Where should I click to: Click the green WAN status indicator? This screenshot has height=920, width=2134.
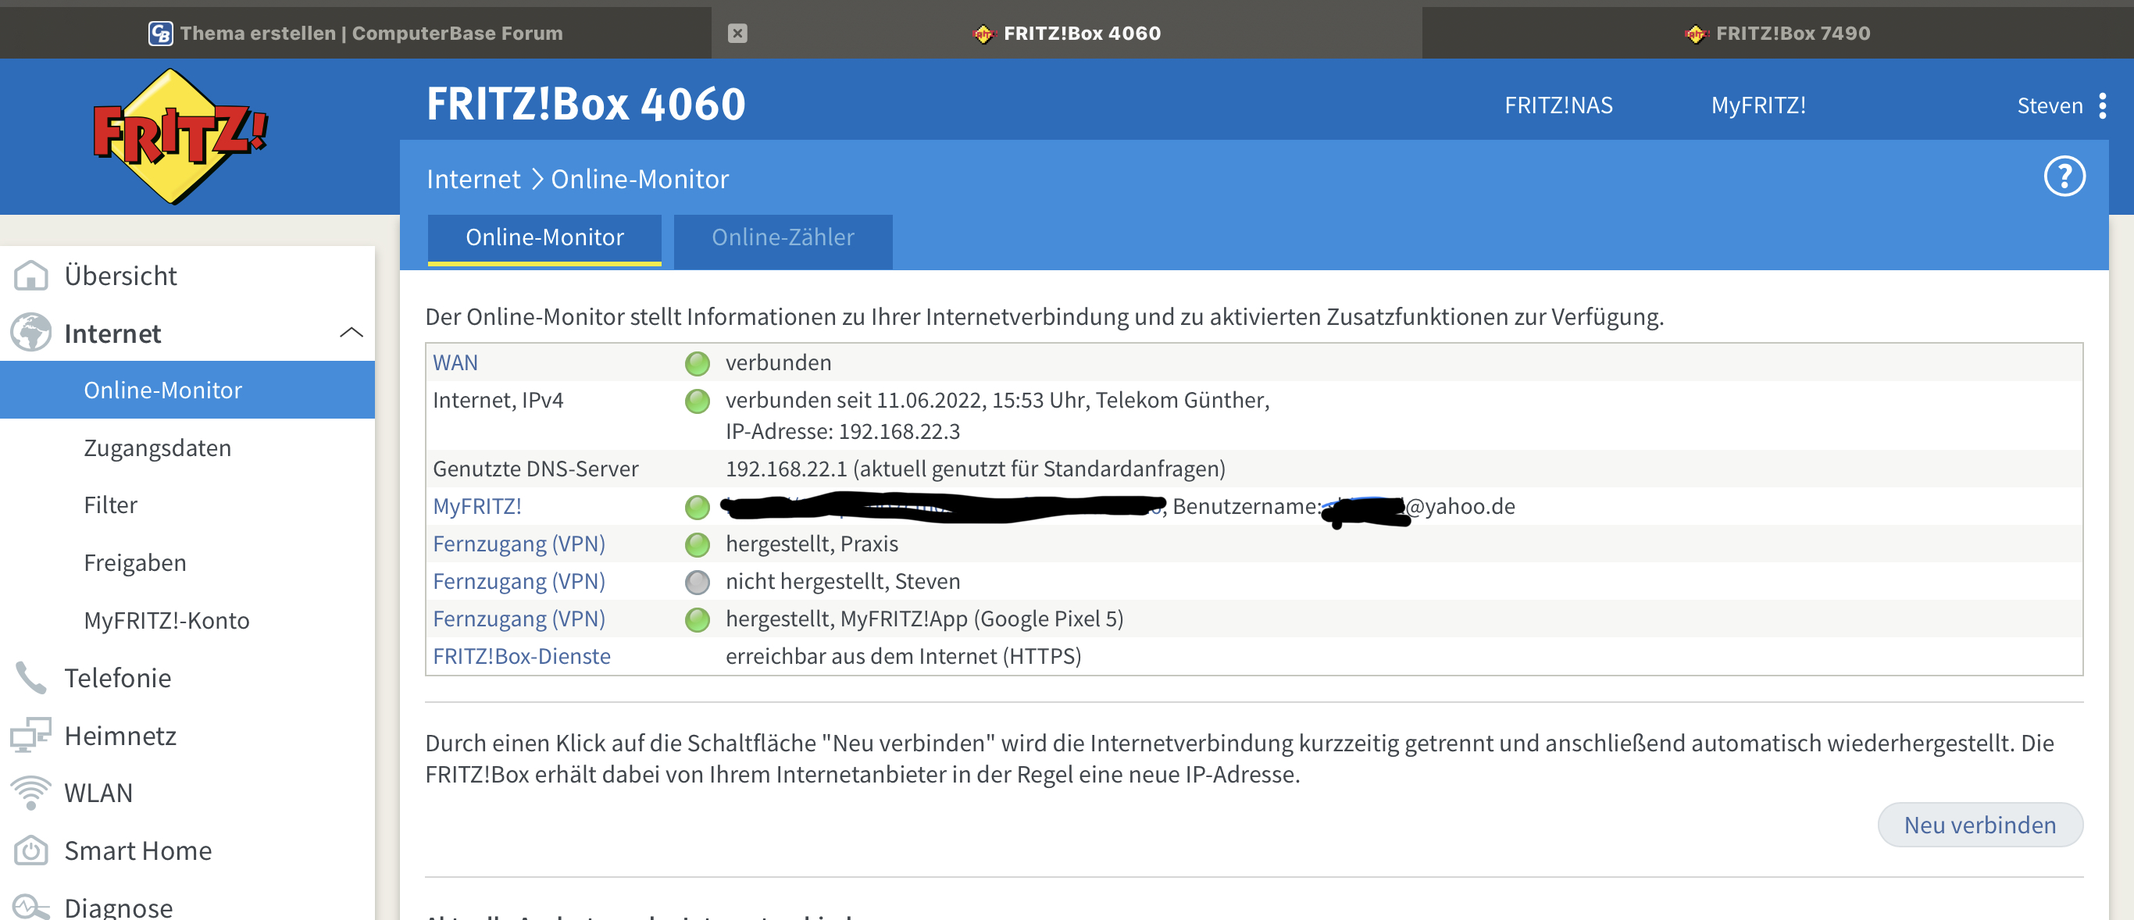[698, 363]
